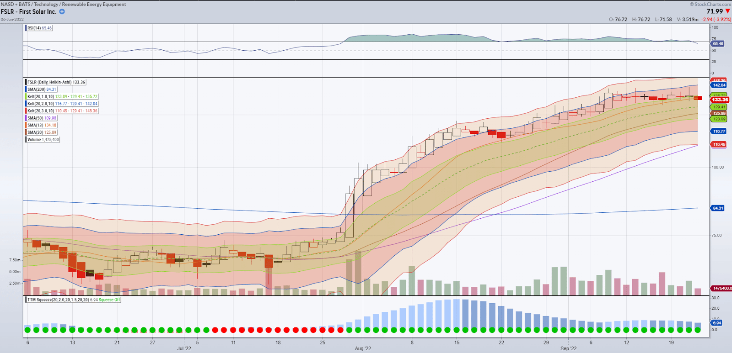Click the green 129.41 price axis tag

[x=719, y=107]
